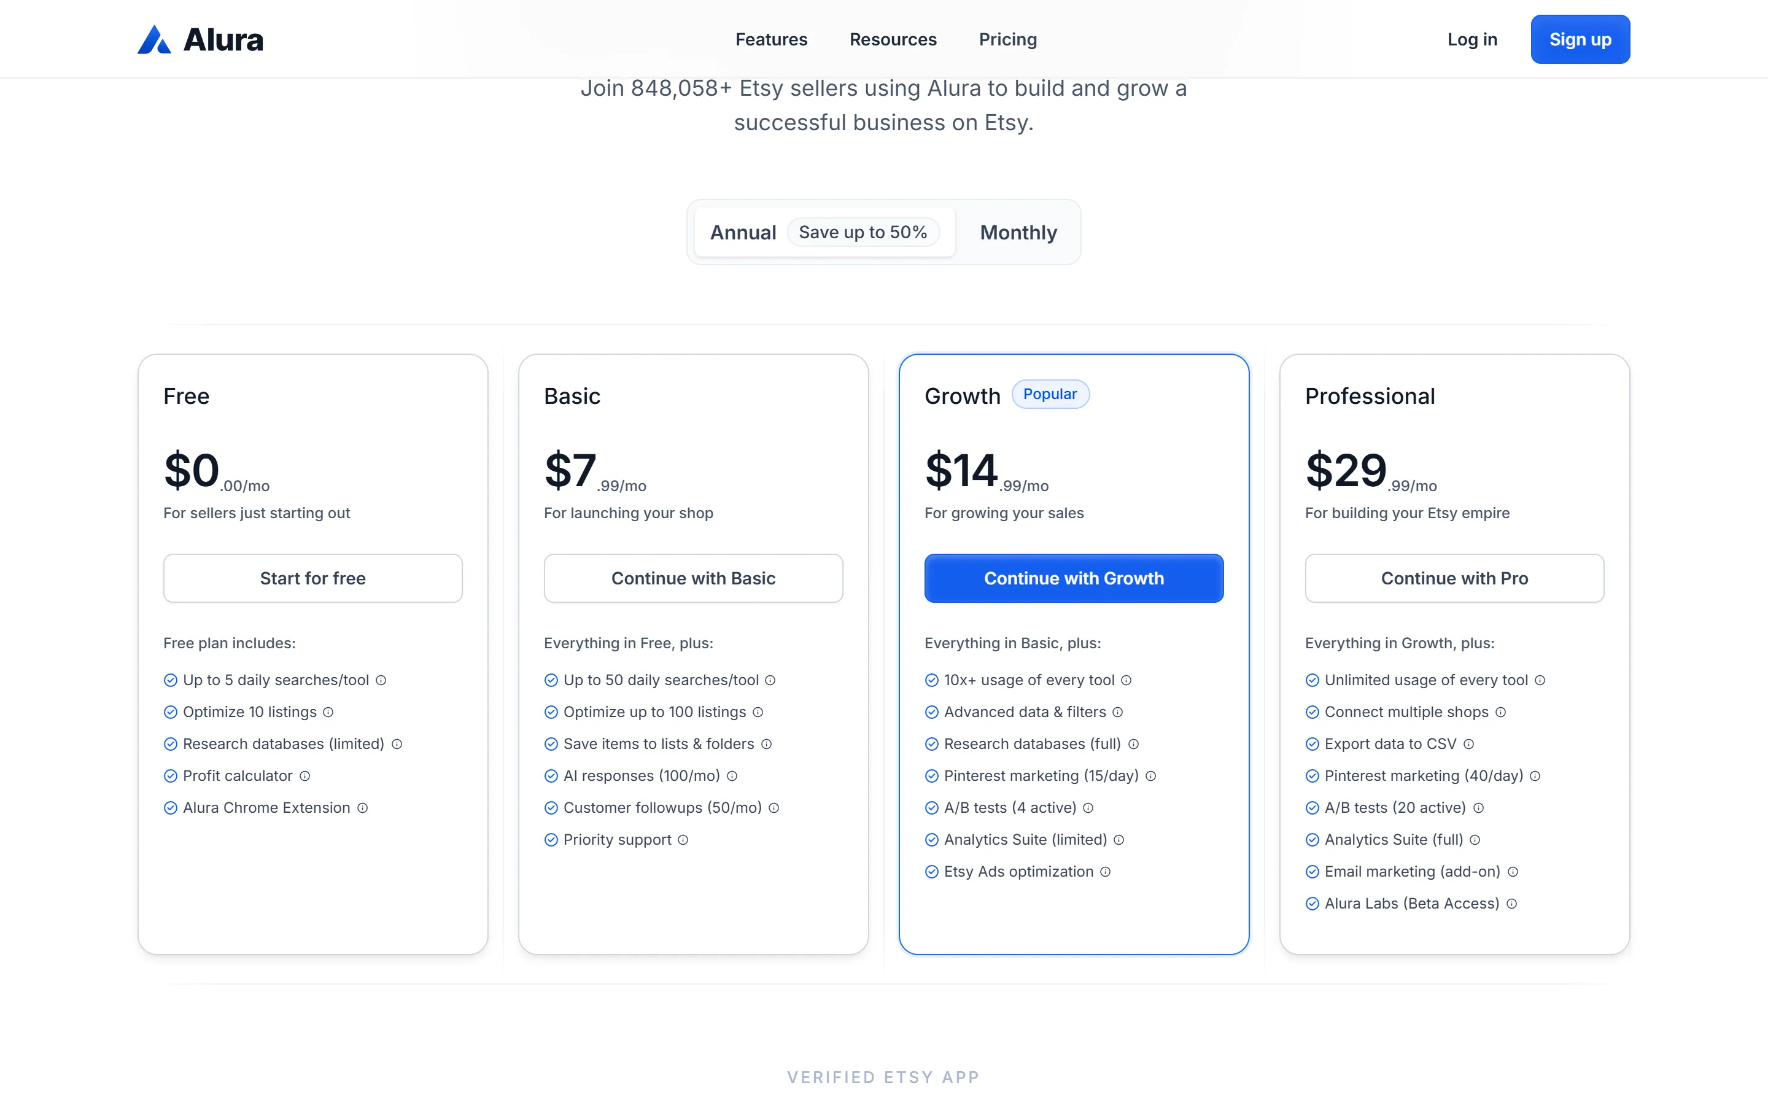
Task: Info icon for Etsy Ads optimization
Action: [1106, 872]
